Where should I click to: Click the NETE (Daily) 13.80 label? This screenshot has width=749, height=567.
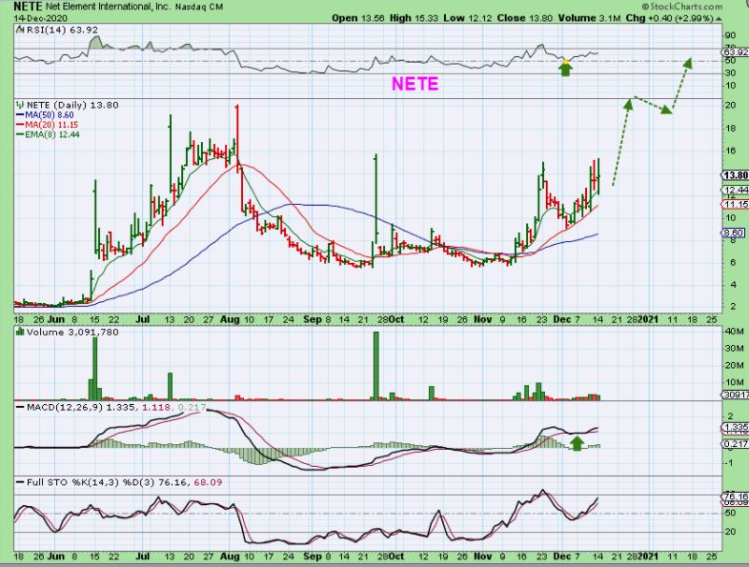72,105
